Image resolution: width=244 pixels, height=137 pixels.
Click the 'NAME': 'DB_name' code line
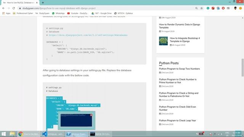[x=66, y=109]
